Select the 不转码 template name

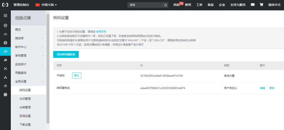pos(61,76)
